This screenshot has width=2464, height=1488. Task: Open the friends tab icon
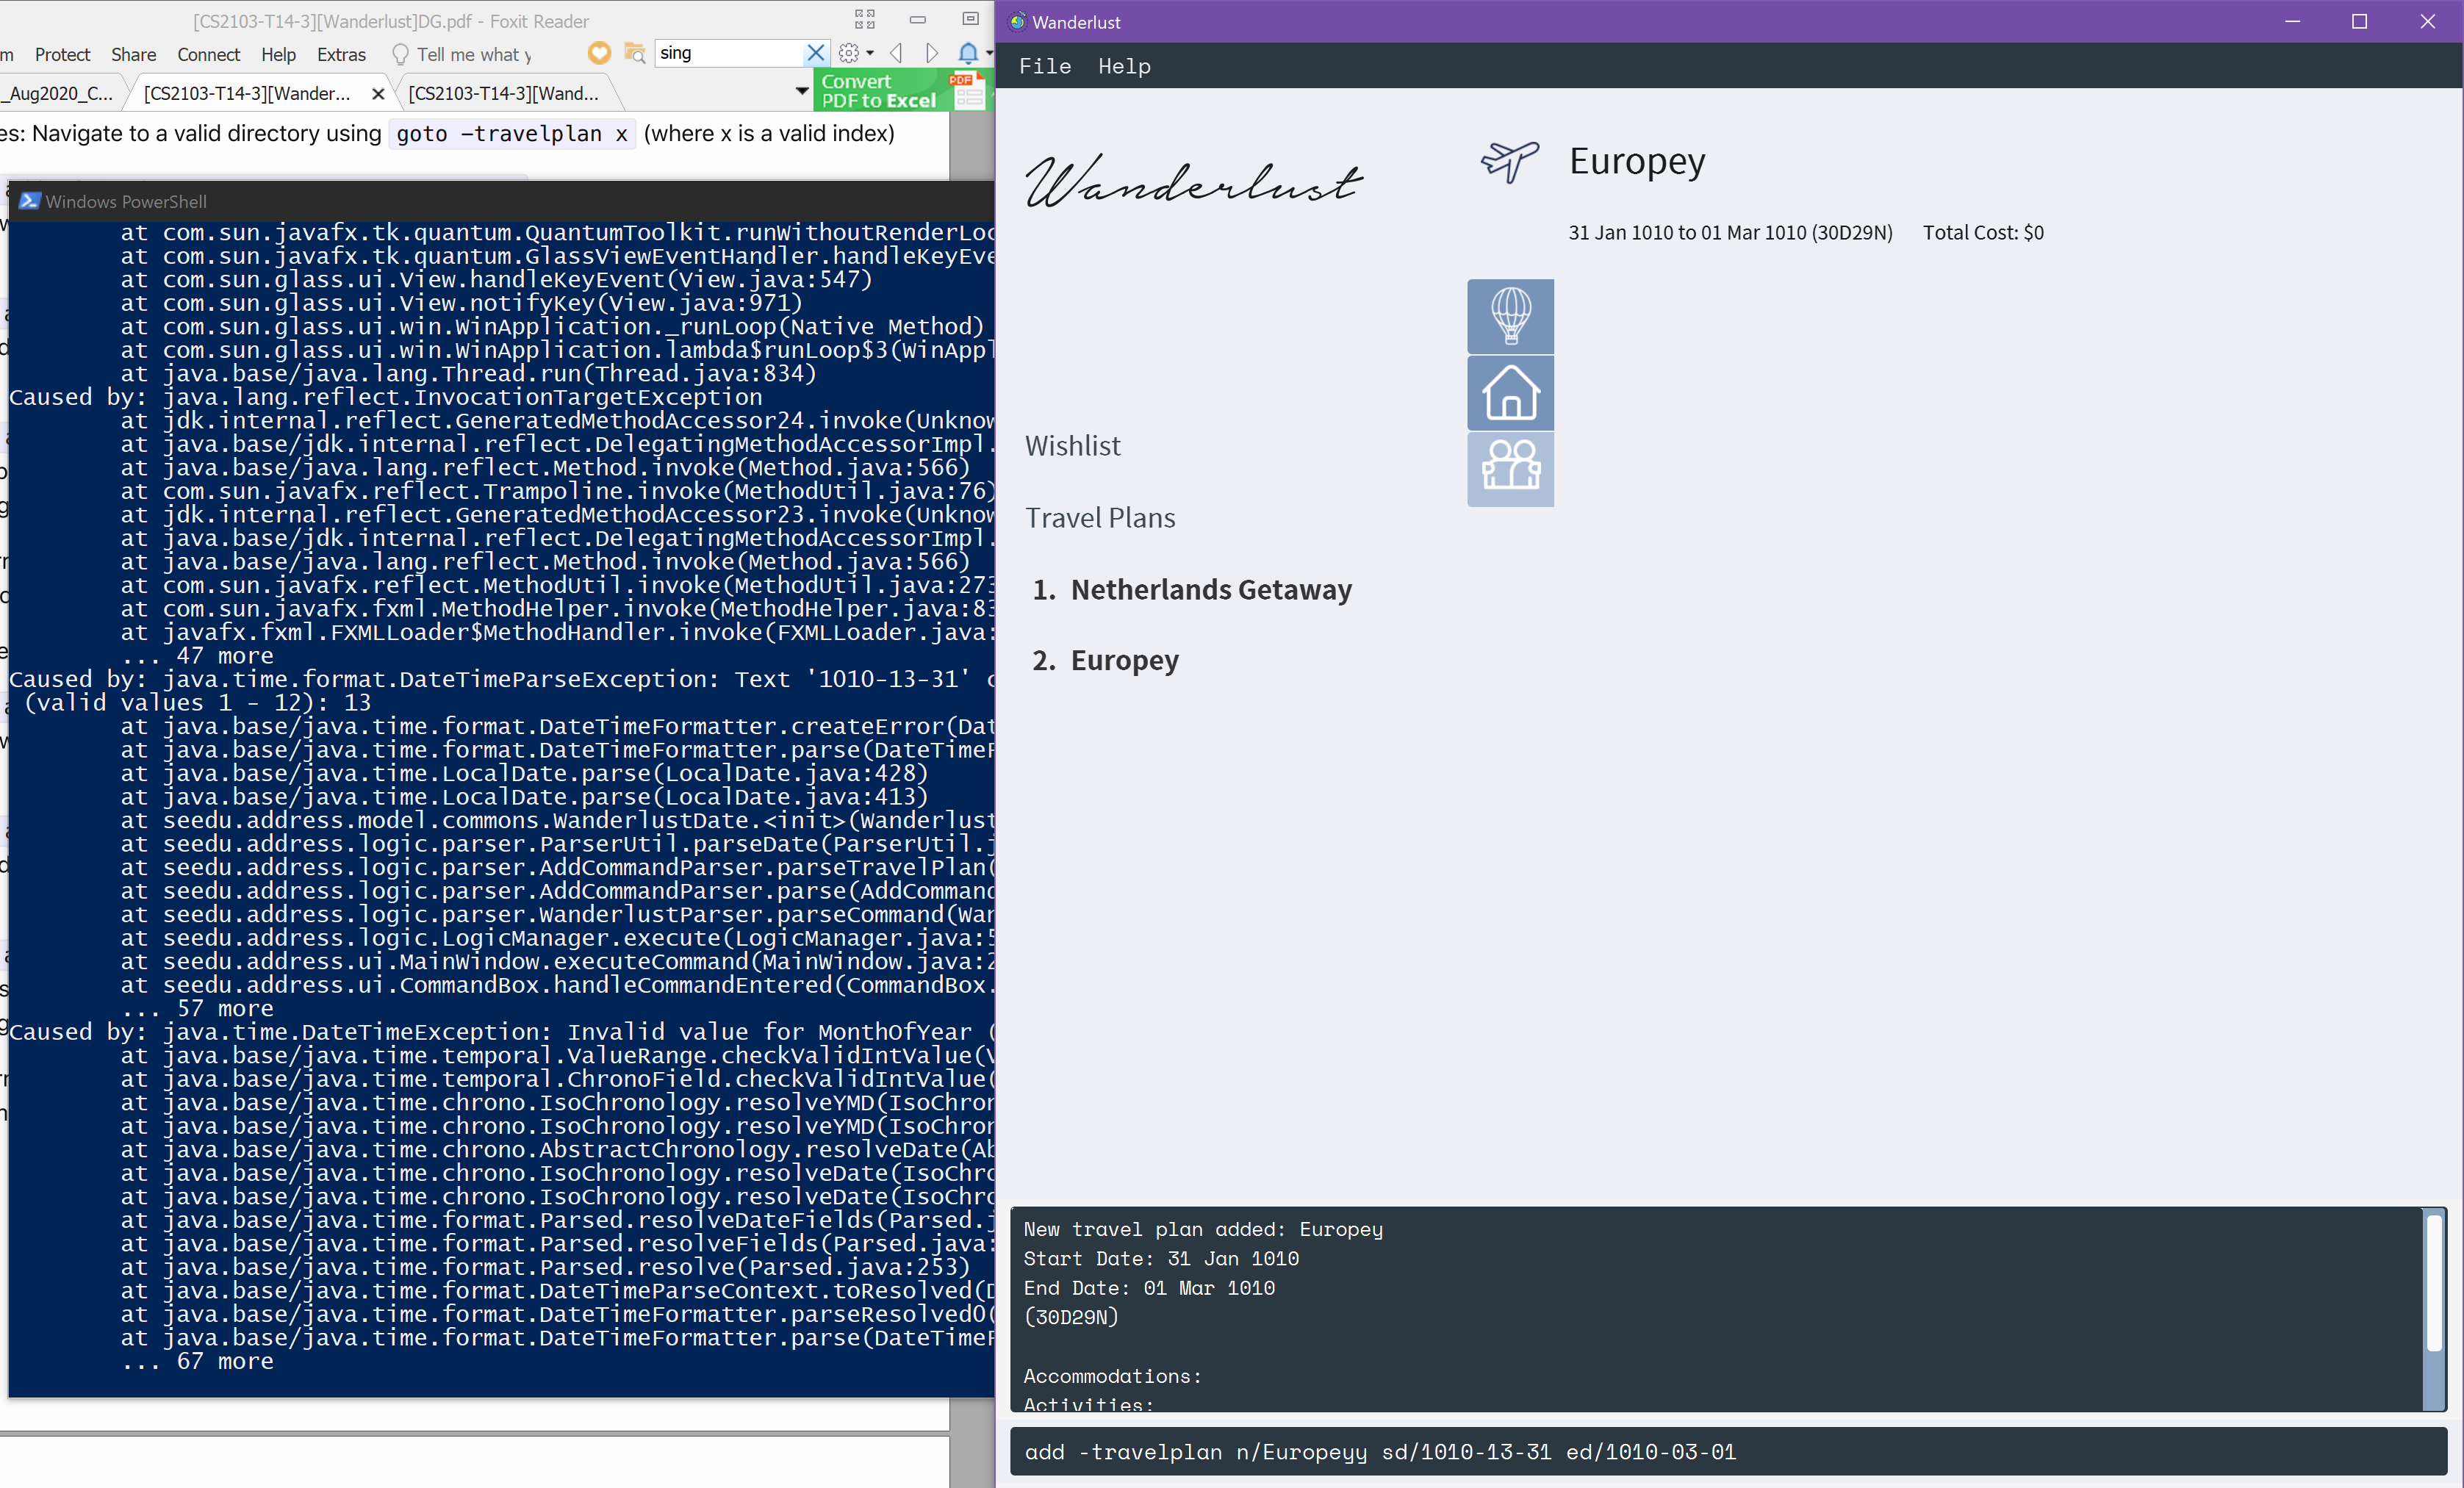[x=1510, y=468]
